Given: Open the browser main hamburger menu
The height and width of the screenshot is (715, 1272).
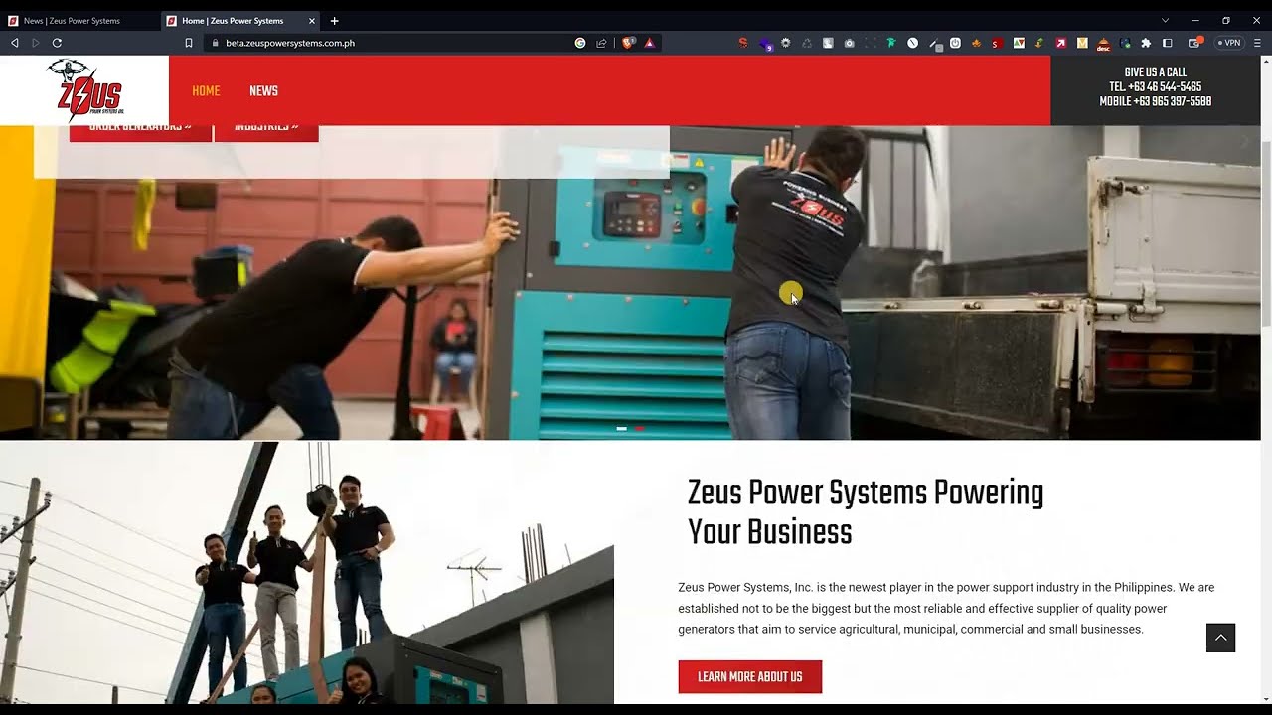Looking at the screenshot, I should point(1256,43).
